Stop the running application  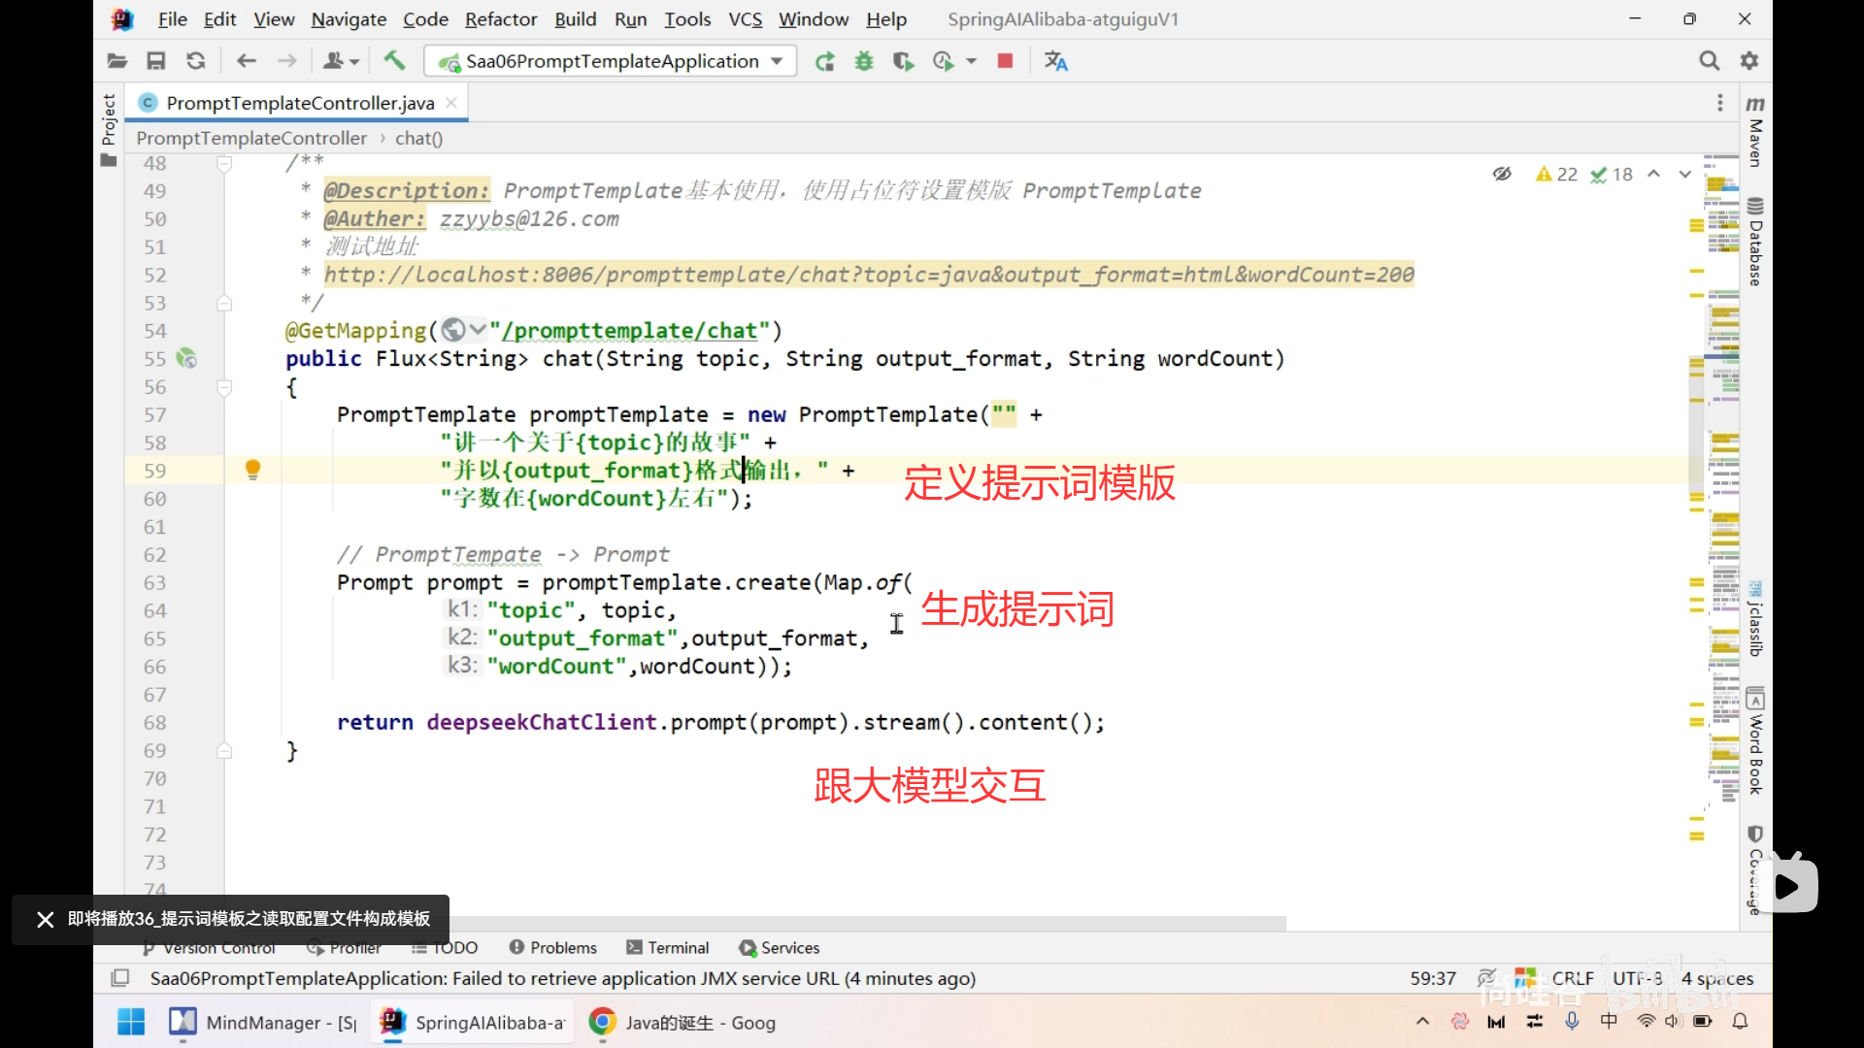1005,61
